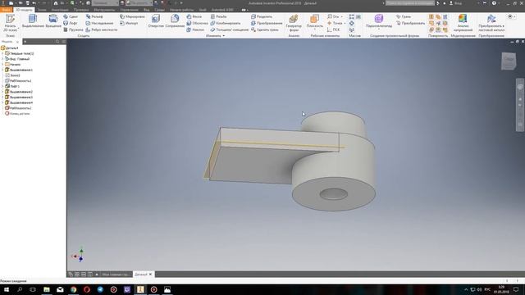The height and width of the screenshot is (295, 525).
Task: Choose the Пружина coil tool
Action: coord(73,29)
